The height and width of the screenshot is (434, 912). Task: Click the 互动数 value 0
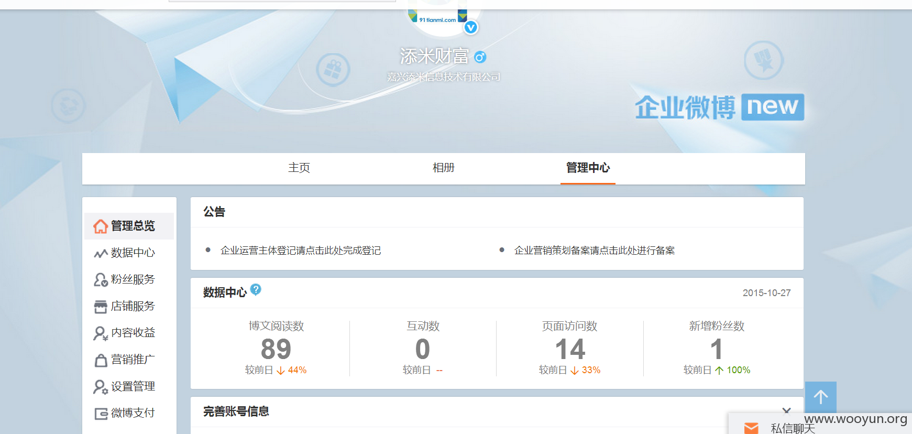tap(423, 349)
